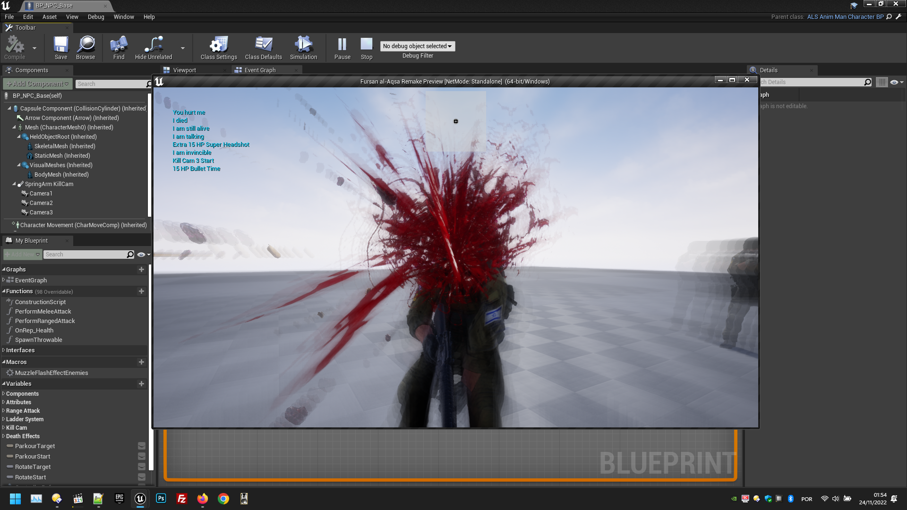Browse to asset in Content Browser
907x510 pixels.
(x=86, y=48)
